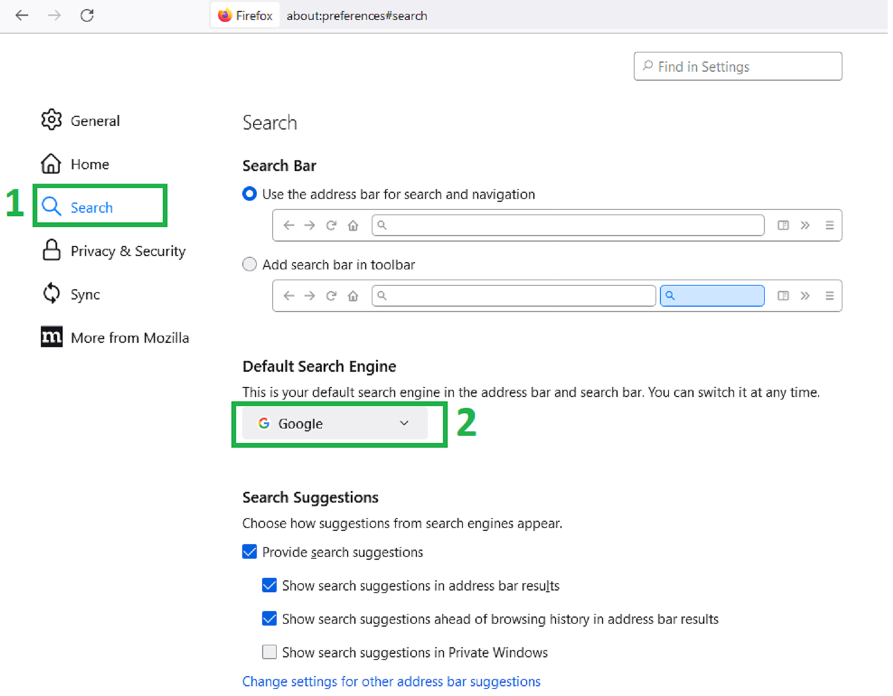
Task: Click the Mozilla 'm' logo icon
Action: 51,337
